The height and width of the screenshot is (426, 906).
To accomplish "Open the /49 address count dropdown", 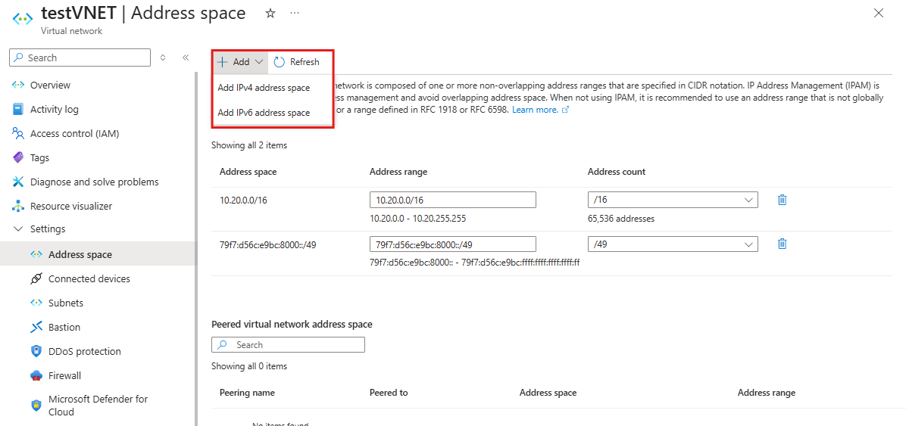I will [673, 244].
